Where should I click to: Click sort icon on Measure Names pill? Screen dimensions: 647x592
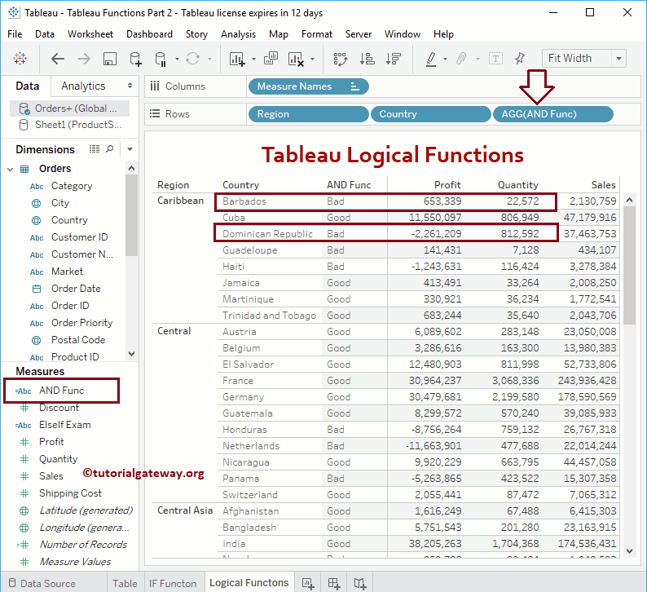(354, 86)
